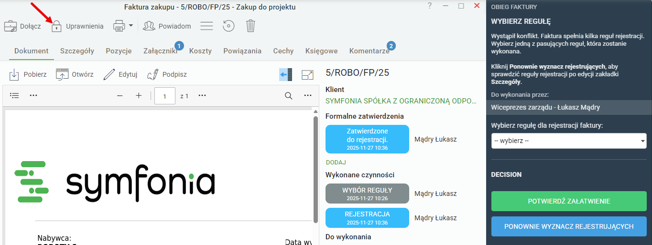The width and height of the screenshot is (652, 245).
Task: Click the WYBÓR REGUŁY action box
Action: 367,194
